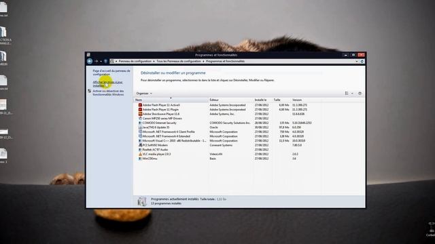Click 'Adobe Flash Player 11 Plugin' name
The width and height of the screenshot is (435, 244).
pyautogui.click(x=160, y=110)
